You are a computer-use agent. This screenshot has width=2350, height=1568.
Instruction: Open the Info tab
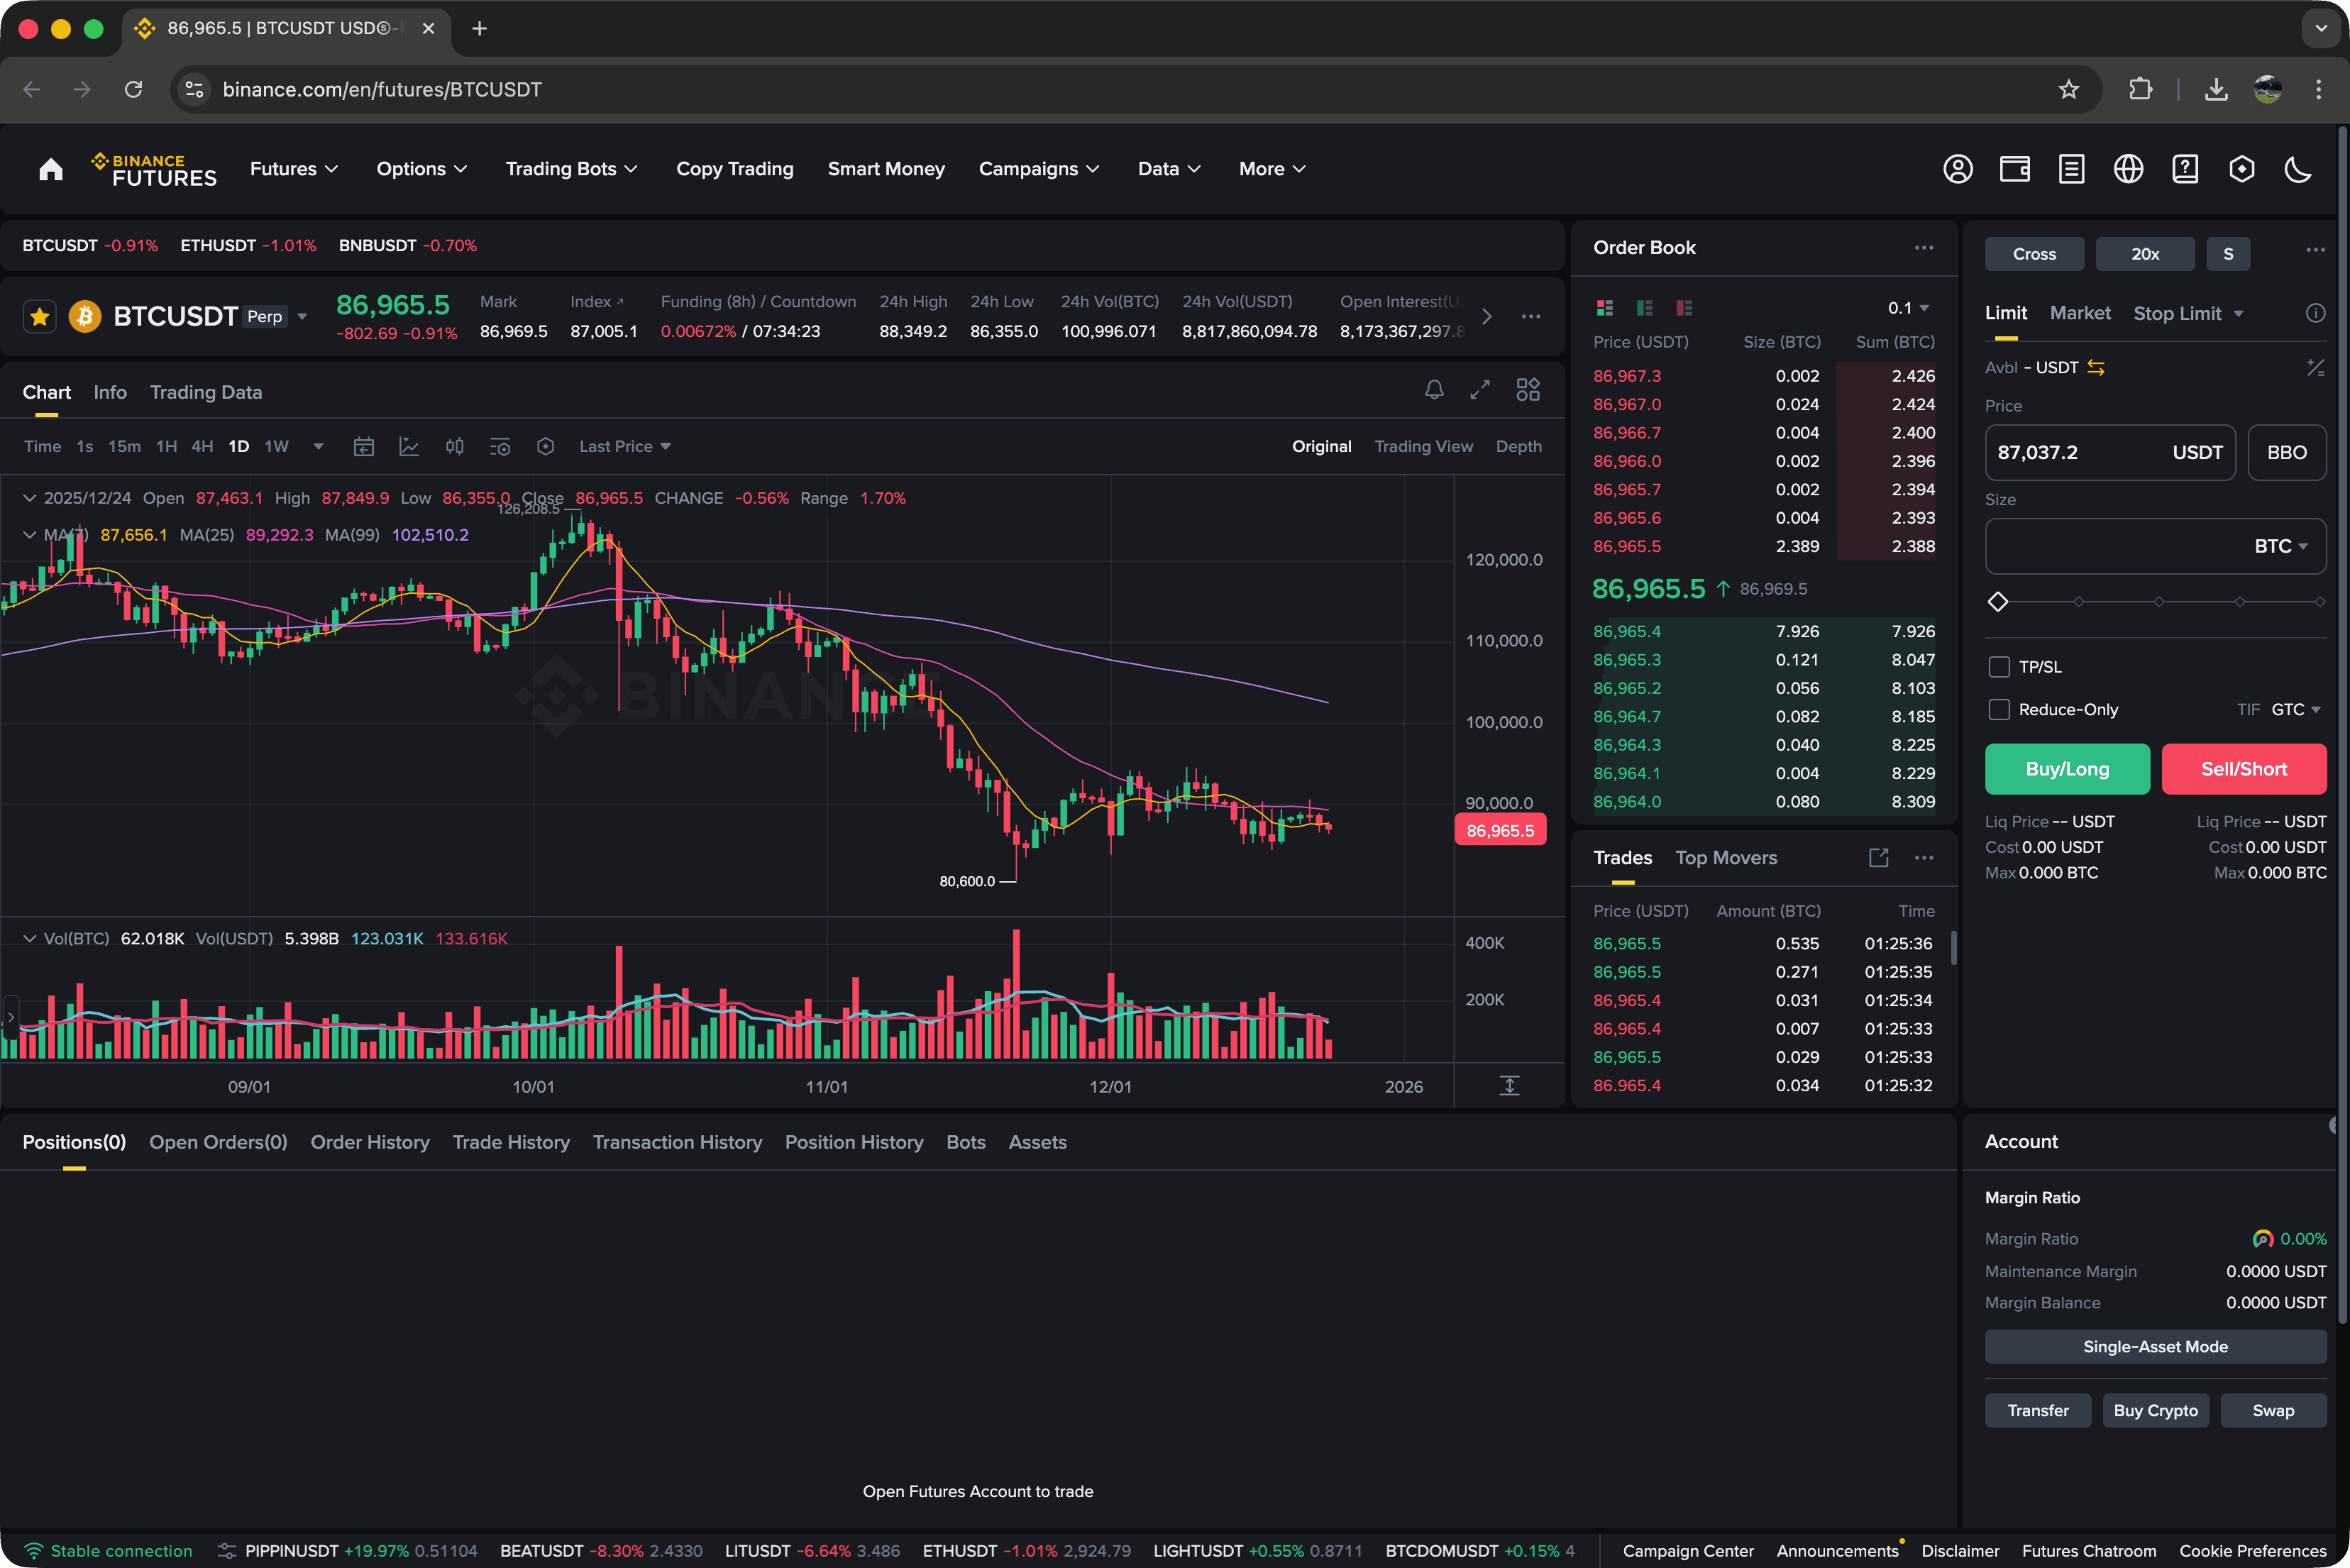110,393
